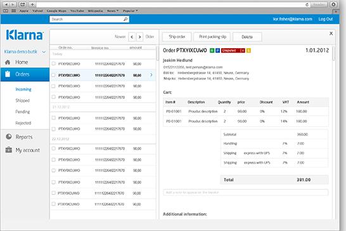Click the order detail panel scrollbar
Screen dimensions: 346x231
(333, 53)
